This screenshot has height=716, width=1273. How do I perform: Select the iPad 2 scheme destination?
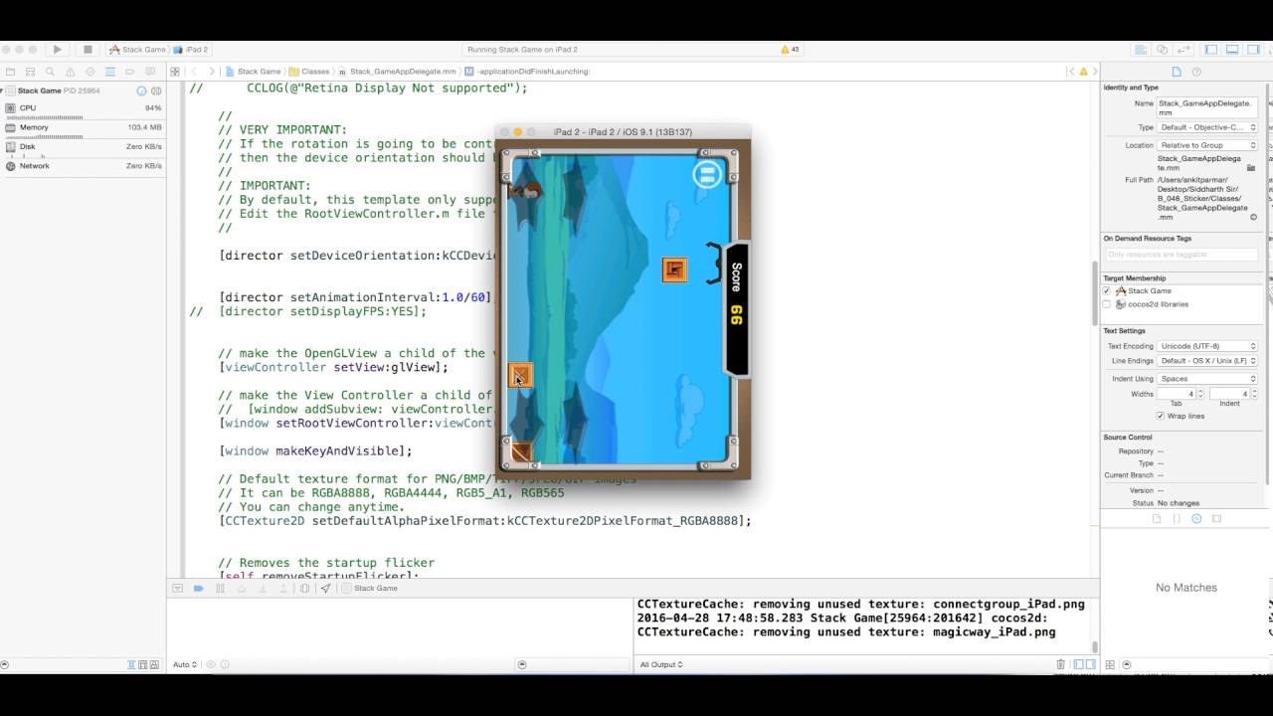[x=191, y=50]
